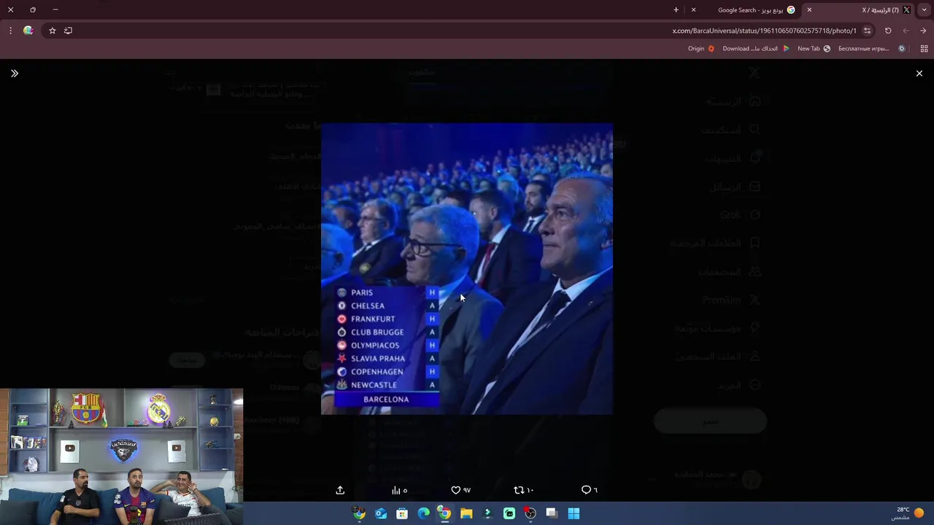Viewport: 934px width, 525px height.
Task: Go forward using the browser arrow
Action: tap(923, 31)
